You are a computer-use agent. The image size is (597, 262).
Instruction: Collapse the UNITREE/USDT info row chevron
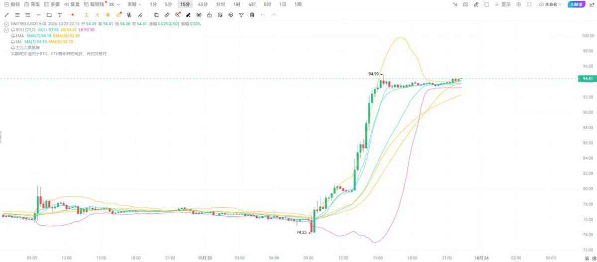click(x=6, y=24)
